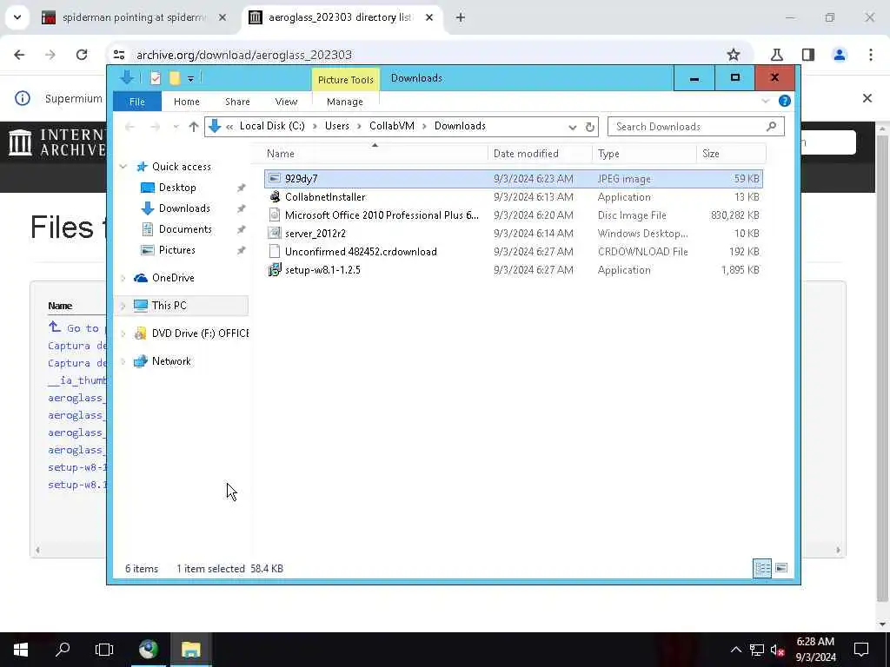This screenshot has height=667, width=890.
Task: Open the browser three-dot menu
Action: click(x=871, y=55)
